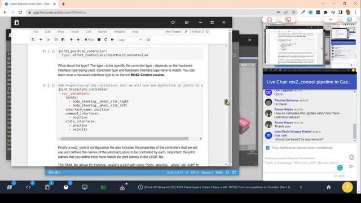Click the Spaces: 2 status bar entry
This screenshot has height=203, width=361.
(207, 173)
